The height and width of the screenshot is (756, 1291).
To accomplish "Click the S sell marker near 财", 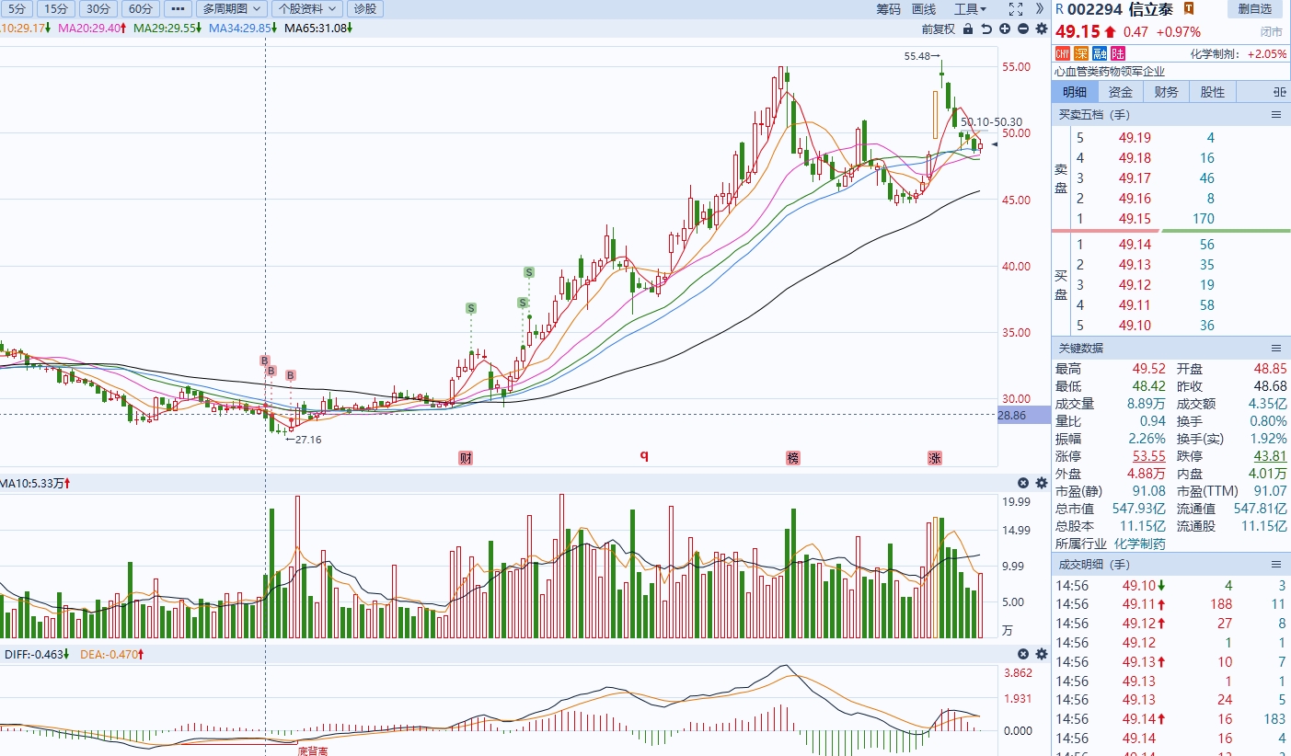I will (470, 308).
